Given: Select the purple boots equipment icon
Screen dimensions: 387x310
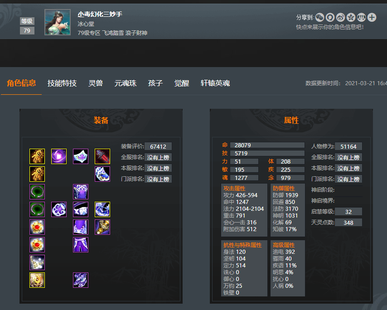Looking at the screenshot, I should point(81,280).
